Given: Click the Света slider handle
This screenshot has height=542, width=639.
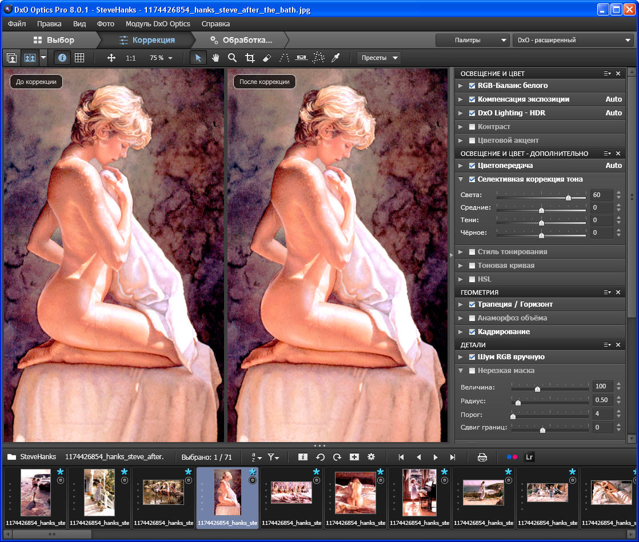Looking at the screenshot, I should coord(568,198).
